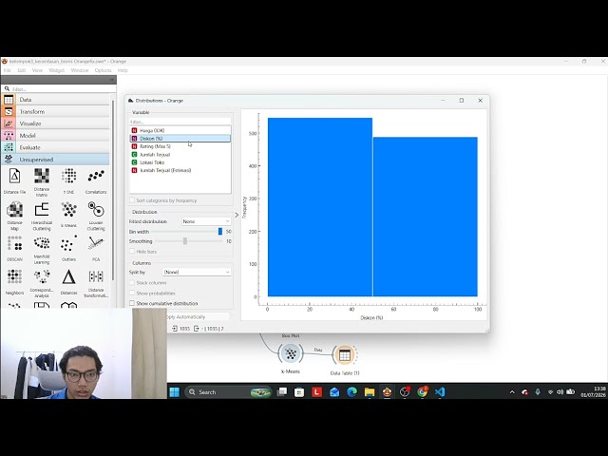Select the DBSCAN widget
The height and width of the screenshot is (456, 608).
tap(15, 248)
